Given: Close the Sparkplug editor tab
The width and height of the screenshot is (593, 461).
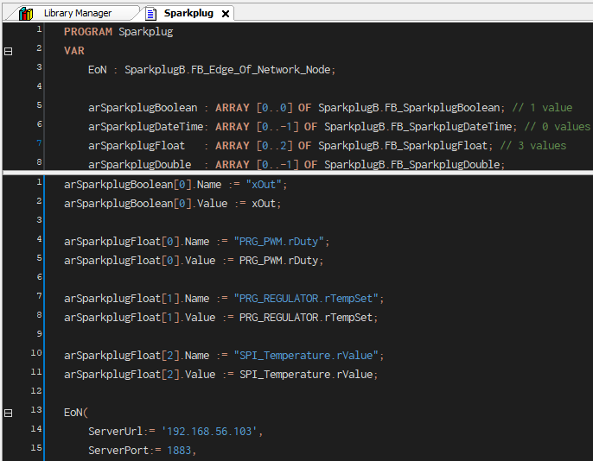Looking at the screenshot, I should coord(226,14).
